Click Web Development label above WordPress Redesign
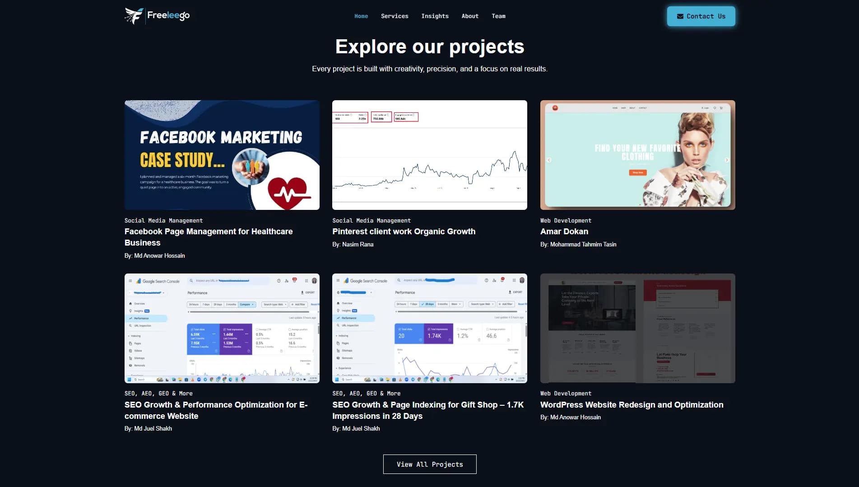 click(x=566, y=394)
